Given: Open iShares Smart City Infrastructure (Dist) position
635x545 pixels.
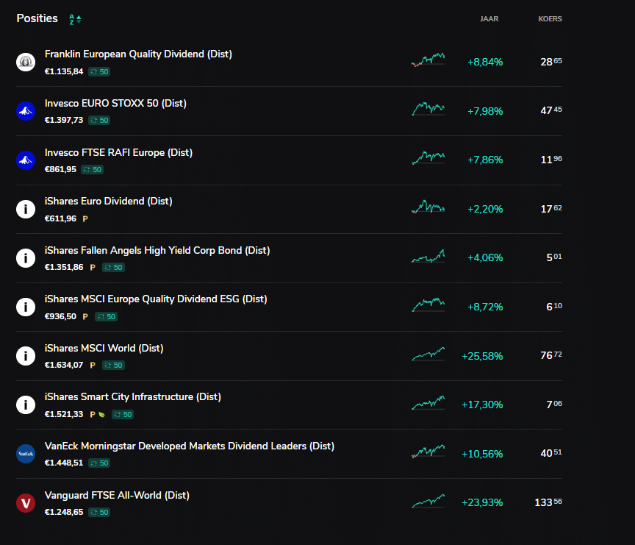Looking at the screenshot, I should [289, 405].
